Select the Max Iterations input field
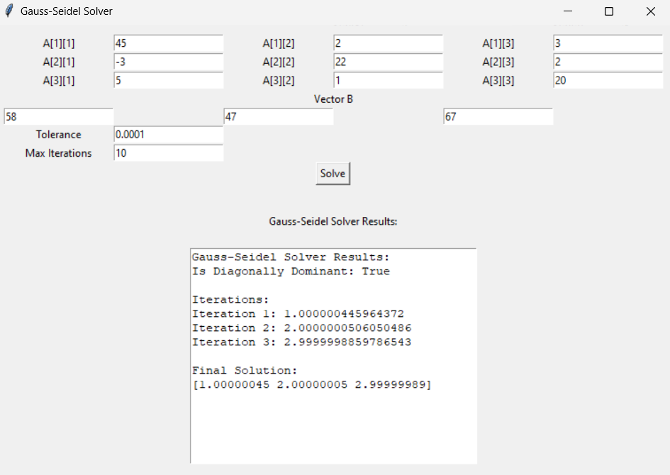670x475 pixels. point(168,153)
